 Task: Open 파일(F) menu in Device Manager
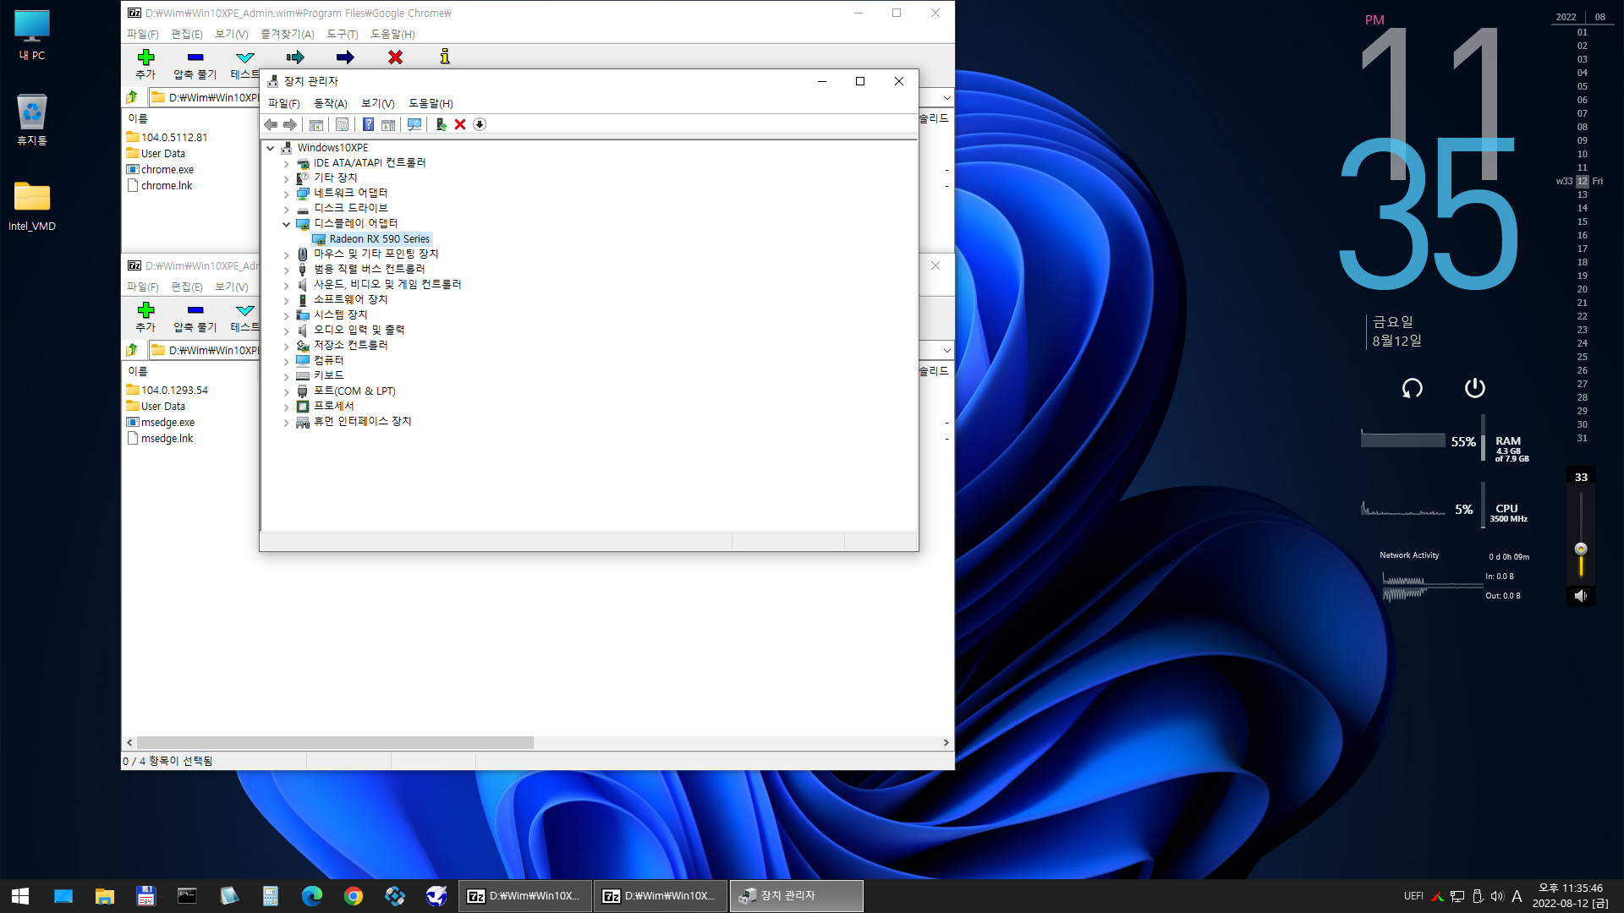[x=284, y=103]
